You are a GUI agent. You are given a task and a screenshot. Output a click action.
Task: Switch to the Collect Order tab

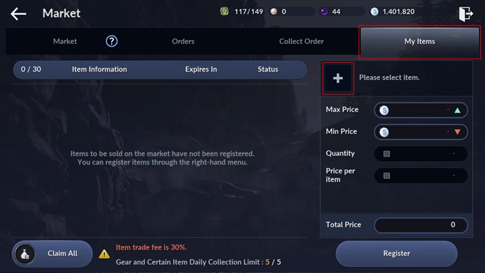tap(301, 41)
